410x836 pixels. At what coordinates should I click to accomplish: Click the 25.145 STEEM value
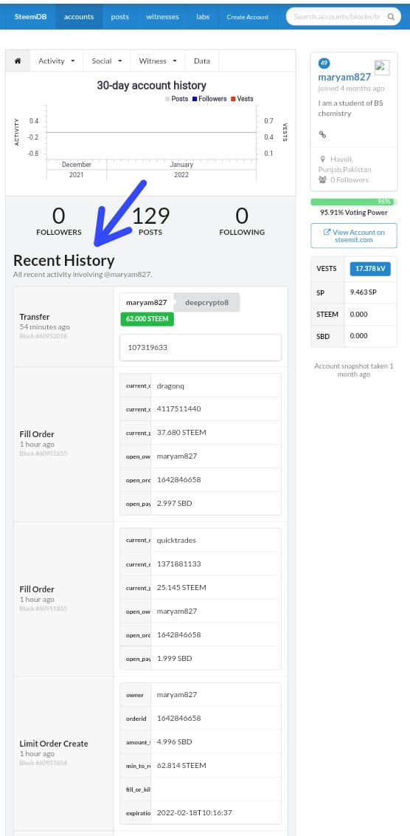[181, 588]
